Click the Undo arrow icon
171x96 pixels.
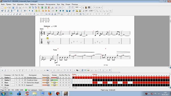[x=23, y=7]
